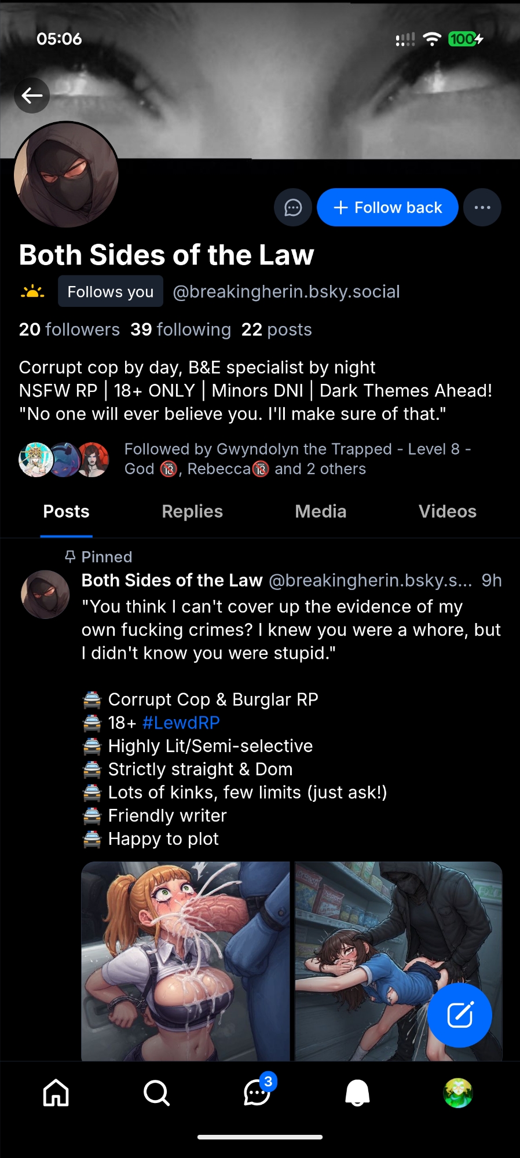
Task: Tap the back arrow icon
Action: click(x=32, y=96)
